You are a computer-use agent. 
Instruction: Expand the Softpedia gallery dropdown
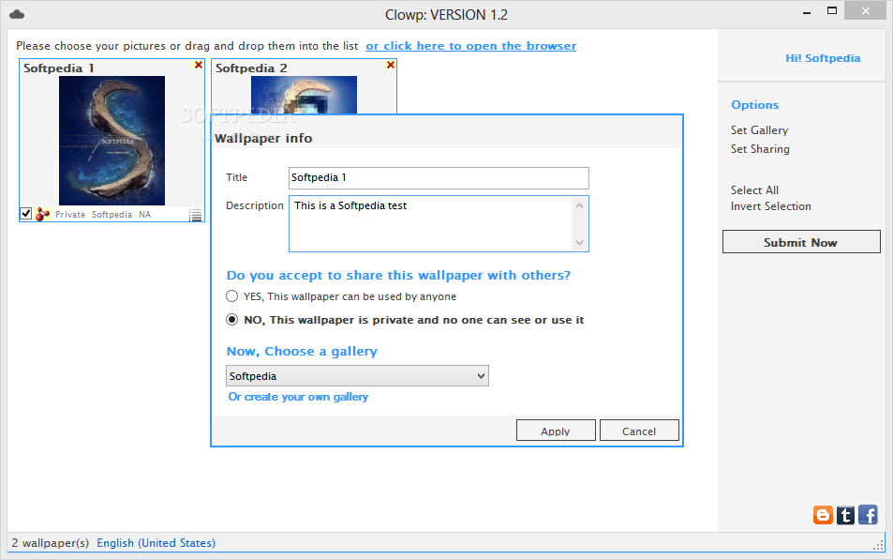pos(482,376)
